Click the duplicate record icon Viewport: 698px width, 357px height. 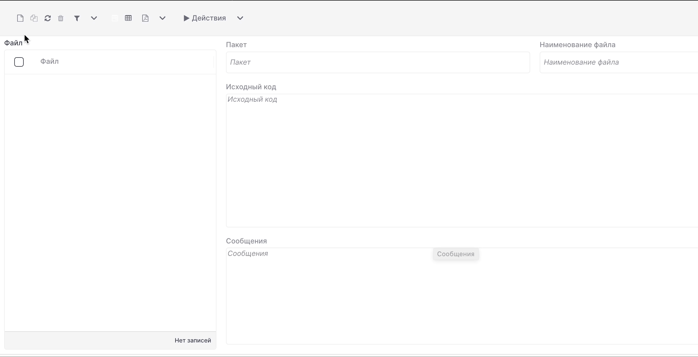pos(34,18)
